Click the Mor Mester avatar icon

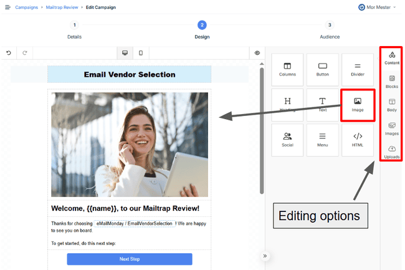[361, 7]
